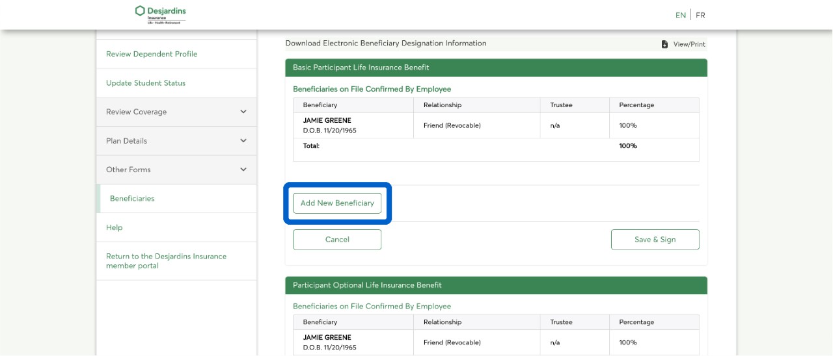Click Download Electronic Beneficiary Designation Information text
833x356 pixels.
386,44
